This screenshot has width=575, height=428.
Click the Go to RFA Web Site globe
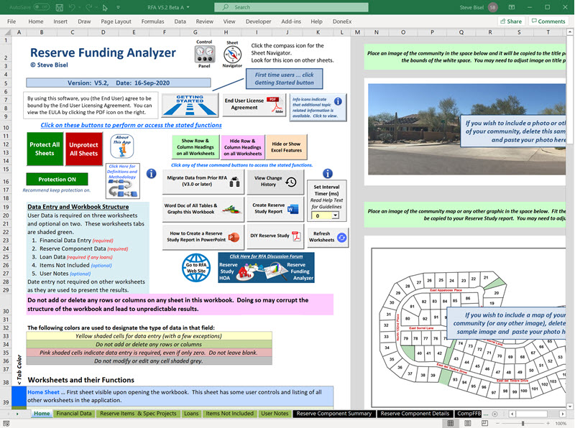196,266
